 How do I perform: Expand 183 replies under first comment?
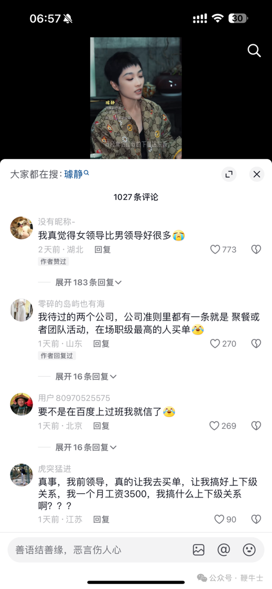tap(89, 283)
